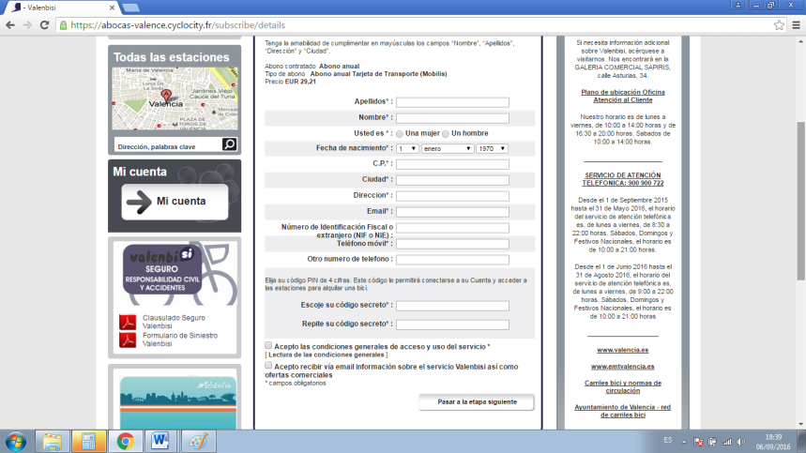Open Google Chrome from the taskbar
806x453 pixels.
coord(126,442)
